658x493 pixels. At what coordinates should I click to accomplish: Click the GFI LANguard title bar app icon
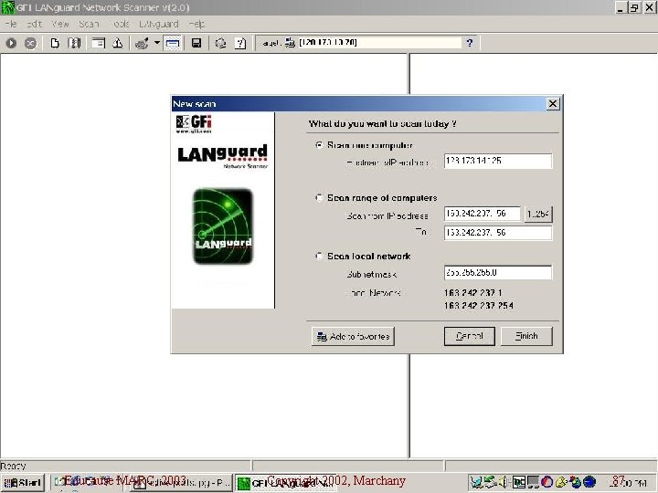click(x=7, y=7)
